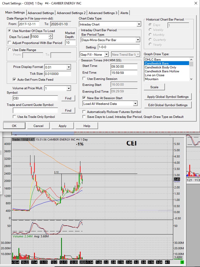Viewport: 200px width, 267px height.
Task: Open the New Trend Bar dropdown
Action: click(x=138, y=54)
